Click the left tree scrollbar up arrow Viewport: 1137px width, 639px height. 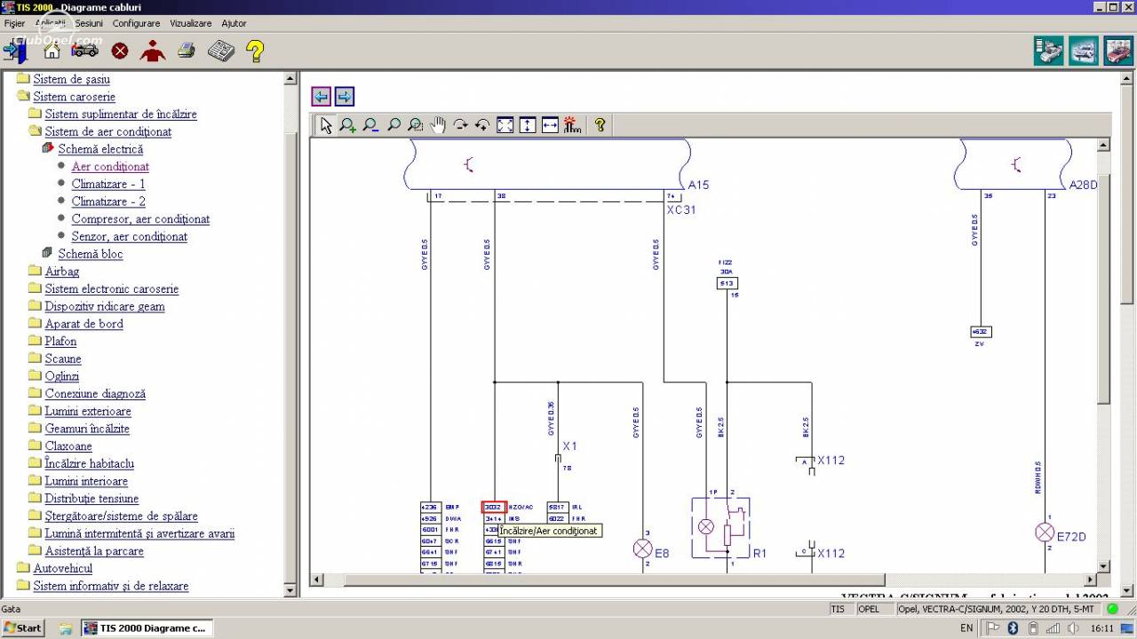(x=290, y=79)
